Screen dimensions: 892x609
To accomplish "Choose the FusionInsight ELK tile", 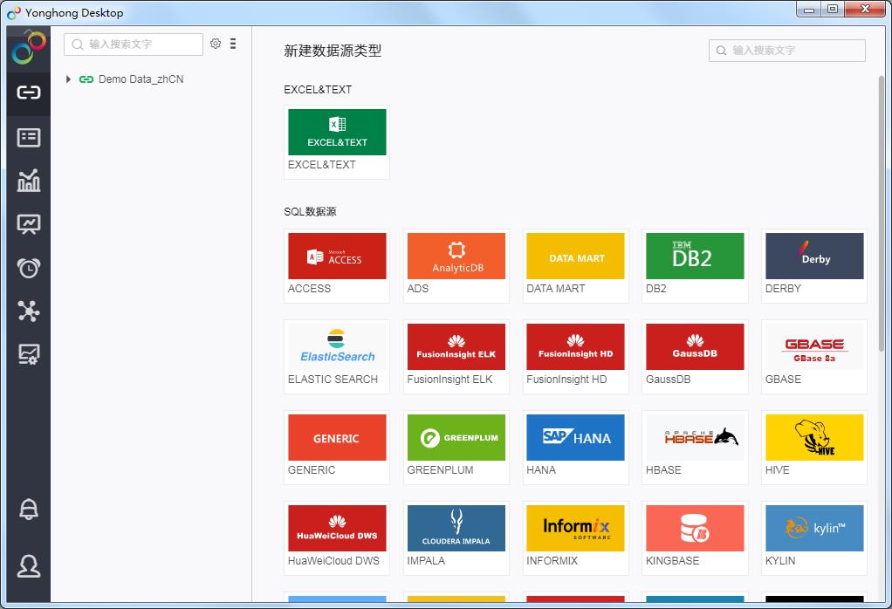I will 456,357.
